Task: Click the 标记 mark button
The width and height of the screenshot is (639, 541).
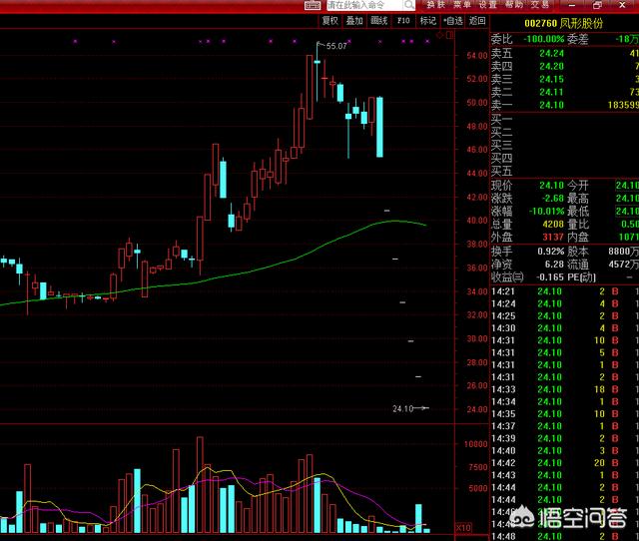Action: coord(427,20)
